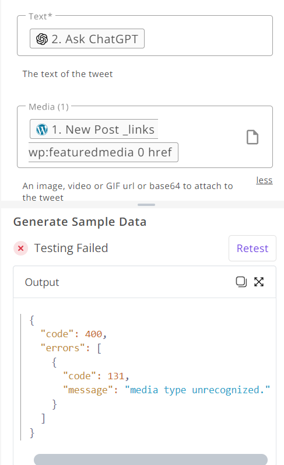The width and height of the screenshot is (284, 465).
Task: Select the "wp:featuredmedia 0 href" chip
Action: click(x=103, y=152)
